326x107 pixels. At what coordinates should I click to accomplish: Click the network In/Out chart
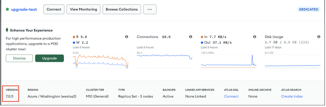[229, 61]
